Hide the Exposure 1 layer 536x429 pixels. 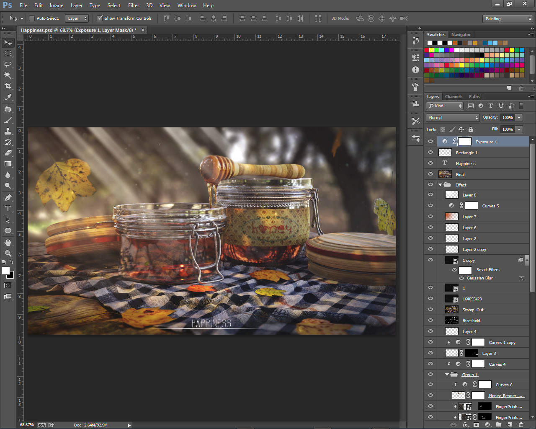(430, 142)
